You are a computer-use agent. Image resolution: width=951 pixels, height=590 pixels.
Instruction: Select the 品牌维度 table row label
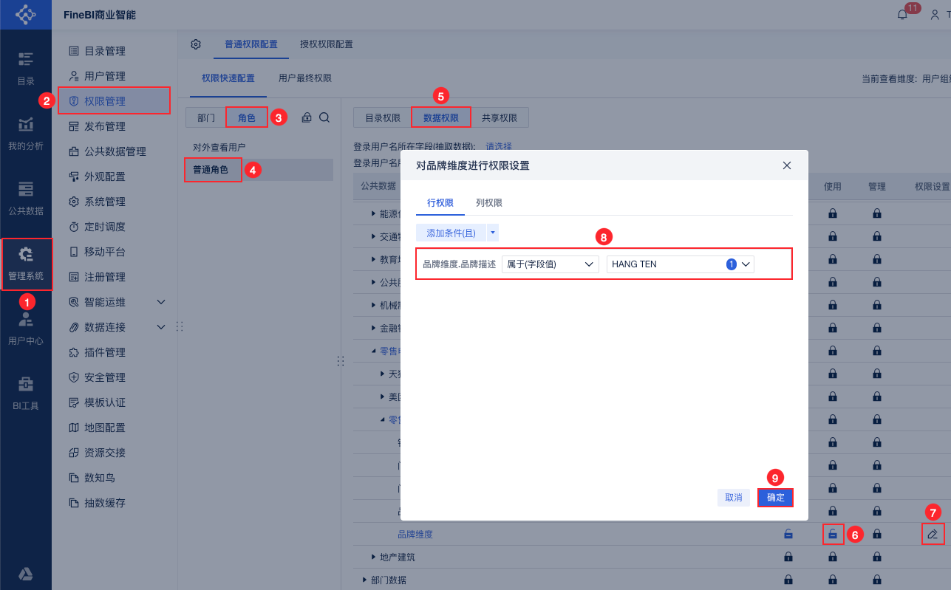coord(415,534)
